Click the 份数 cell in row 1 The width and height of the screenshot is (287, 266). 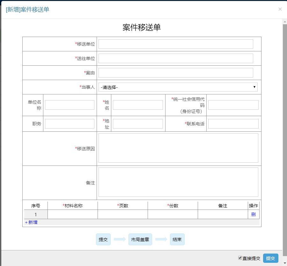pyautogui.click(x=173, y=214)
